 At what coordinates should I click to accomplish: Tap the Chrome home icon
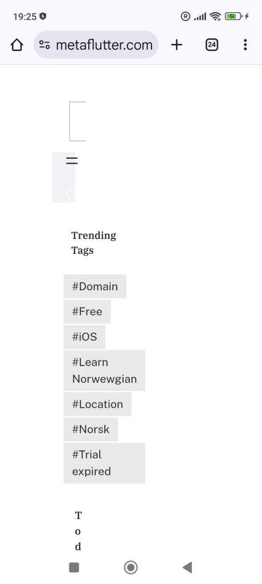17,45
